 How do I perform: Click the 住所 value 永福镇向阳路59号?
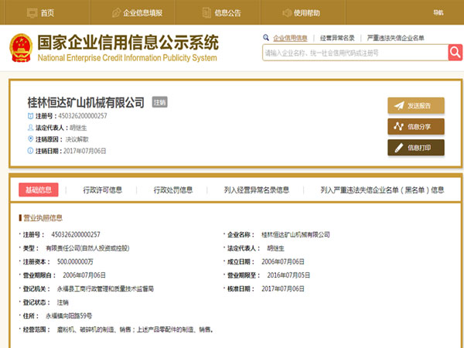coord(69,316)
